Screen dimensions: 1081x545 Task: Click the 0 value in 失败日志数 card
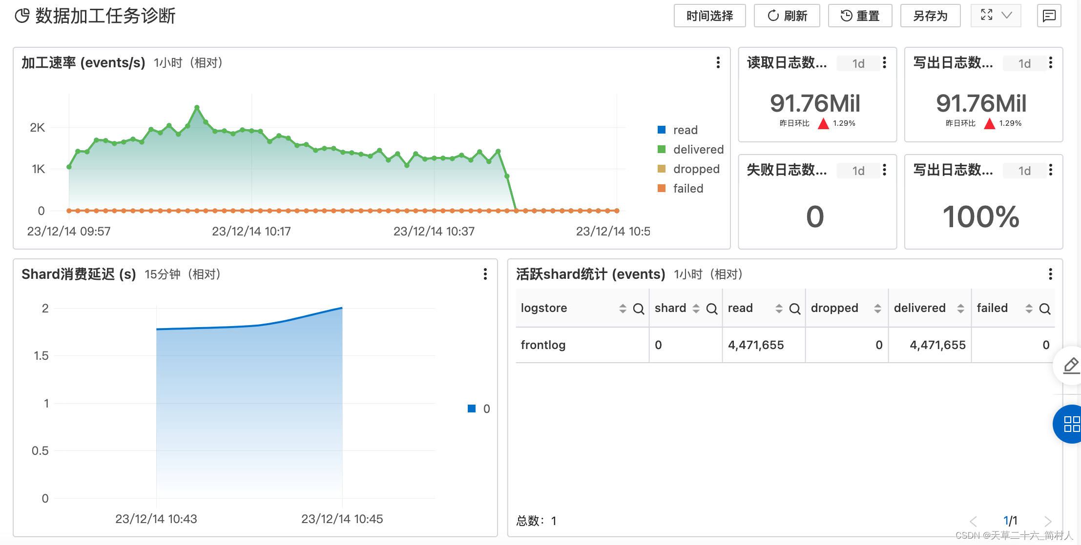pos(815,216)
